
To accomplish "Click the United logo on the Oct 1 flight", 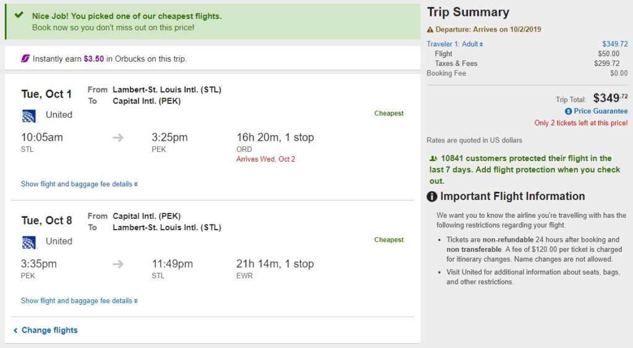I will 29,115.
